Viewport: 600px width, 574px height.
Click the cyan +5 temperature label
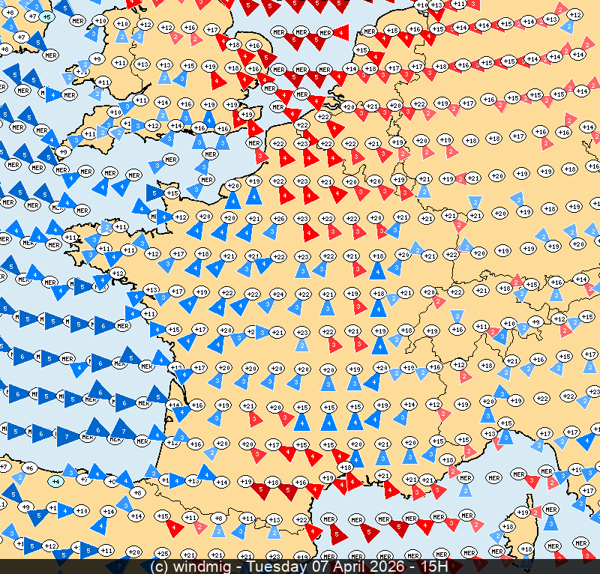(46, 16)
